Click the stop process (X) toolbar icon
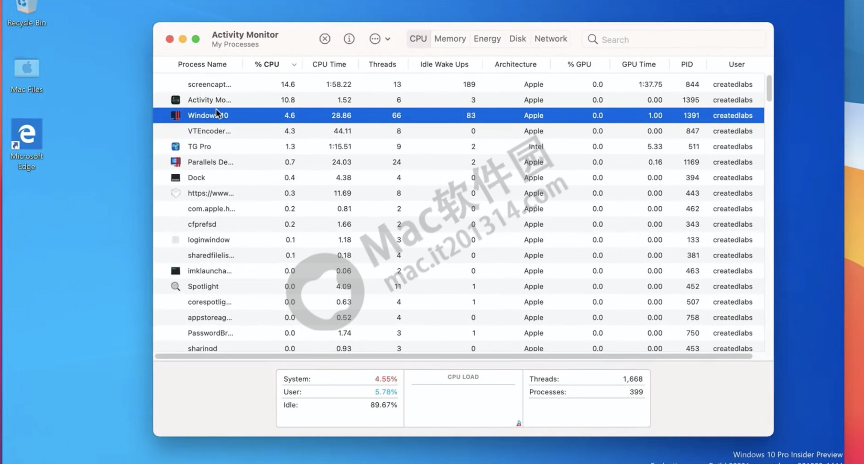Viewport: 864px width, 464px height. click(x=324, y=39)
